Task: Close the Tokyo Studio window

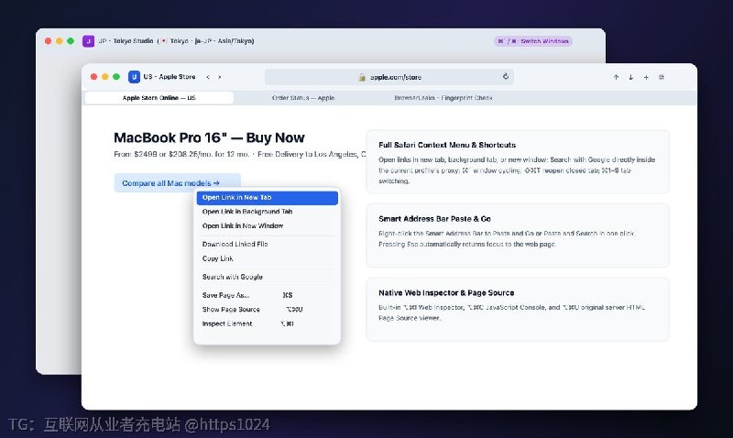Action: coord(48,41)
